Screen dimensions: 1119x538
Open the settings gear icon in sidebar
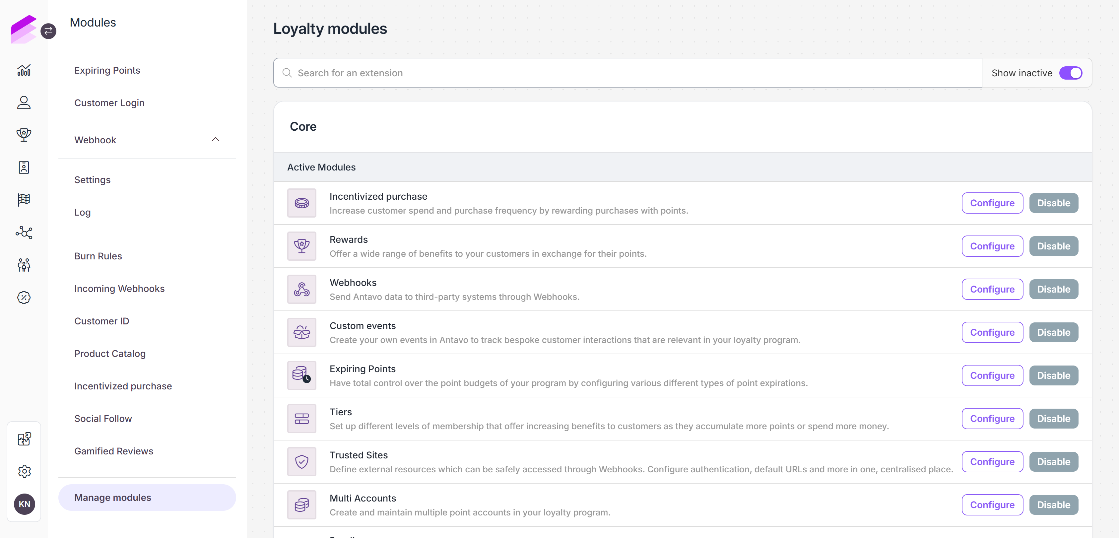click(x=24, y=472)
